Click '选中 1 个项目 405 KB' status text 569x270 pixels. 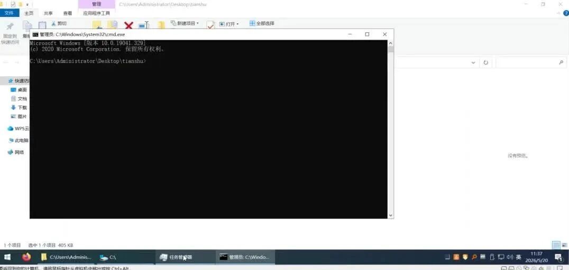click(x=51, y=245)
